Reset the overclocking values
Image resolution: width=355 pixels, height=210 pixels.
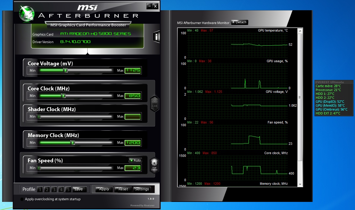pos(123,189)
